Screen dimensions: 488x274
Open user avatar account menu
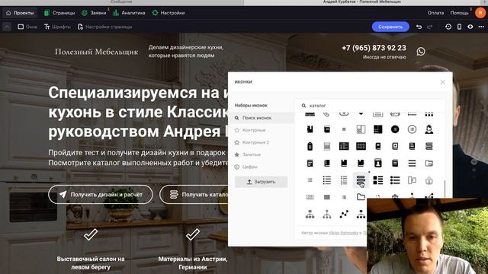(x=480, y=13)
